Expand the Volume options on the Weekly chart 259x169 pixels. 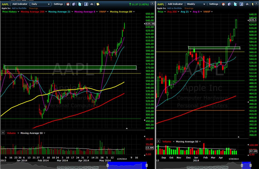pos(173,142)
